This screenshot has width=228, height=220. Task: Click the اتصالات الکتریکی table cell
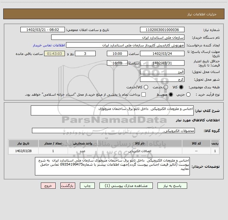pyautogui.click(x=139, y=151)
